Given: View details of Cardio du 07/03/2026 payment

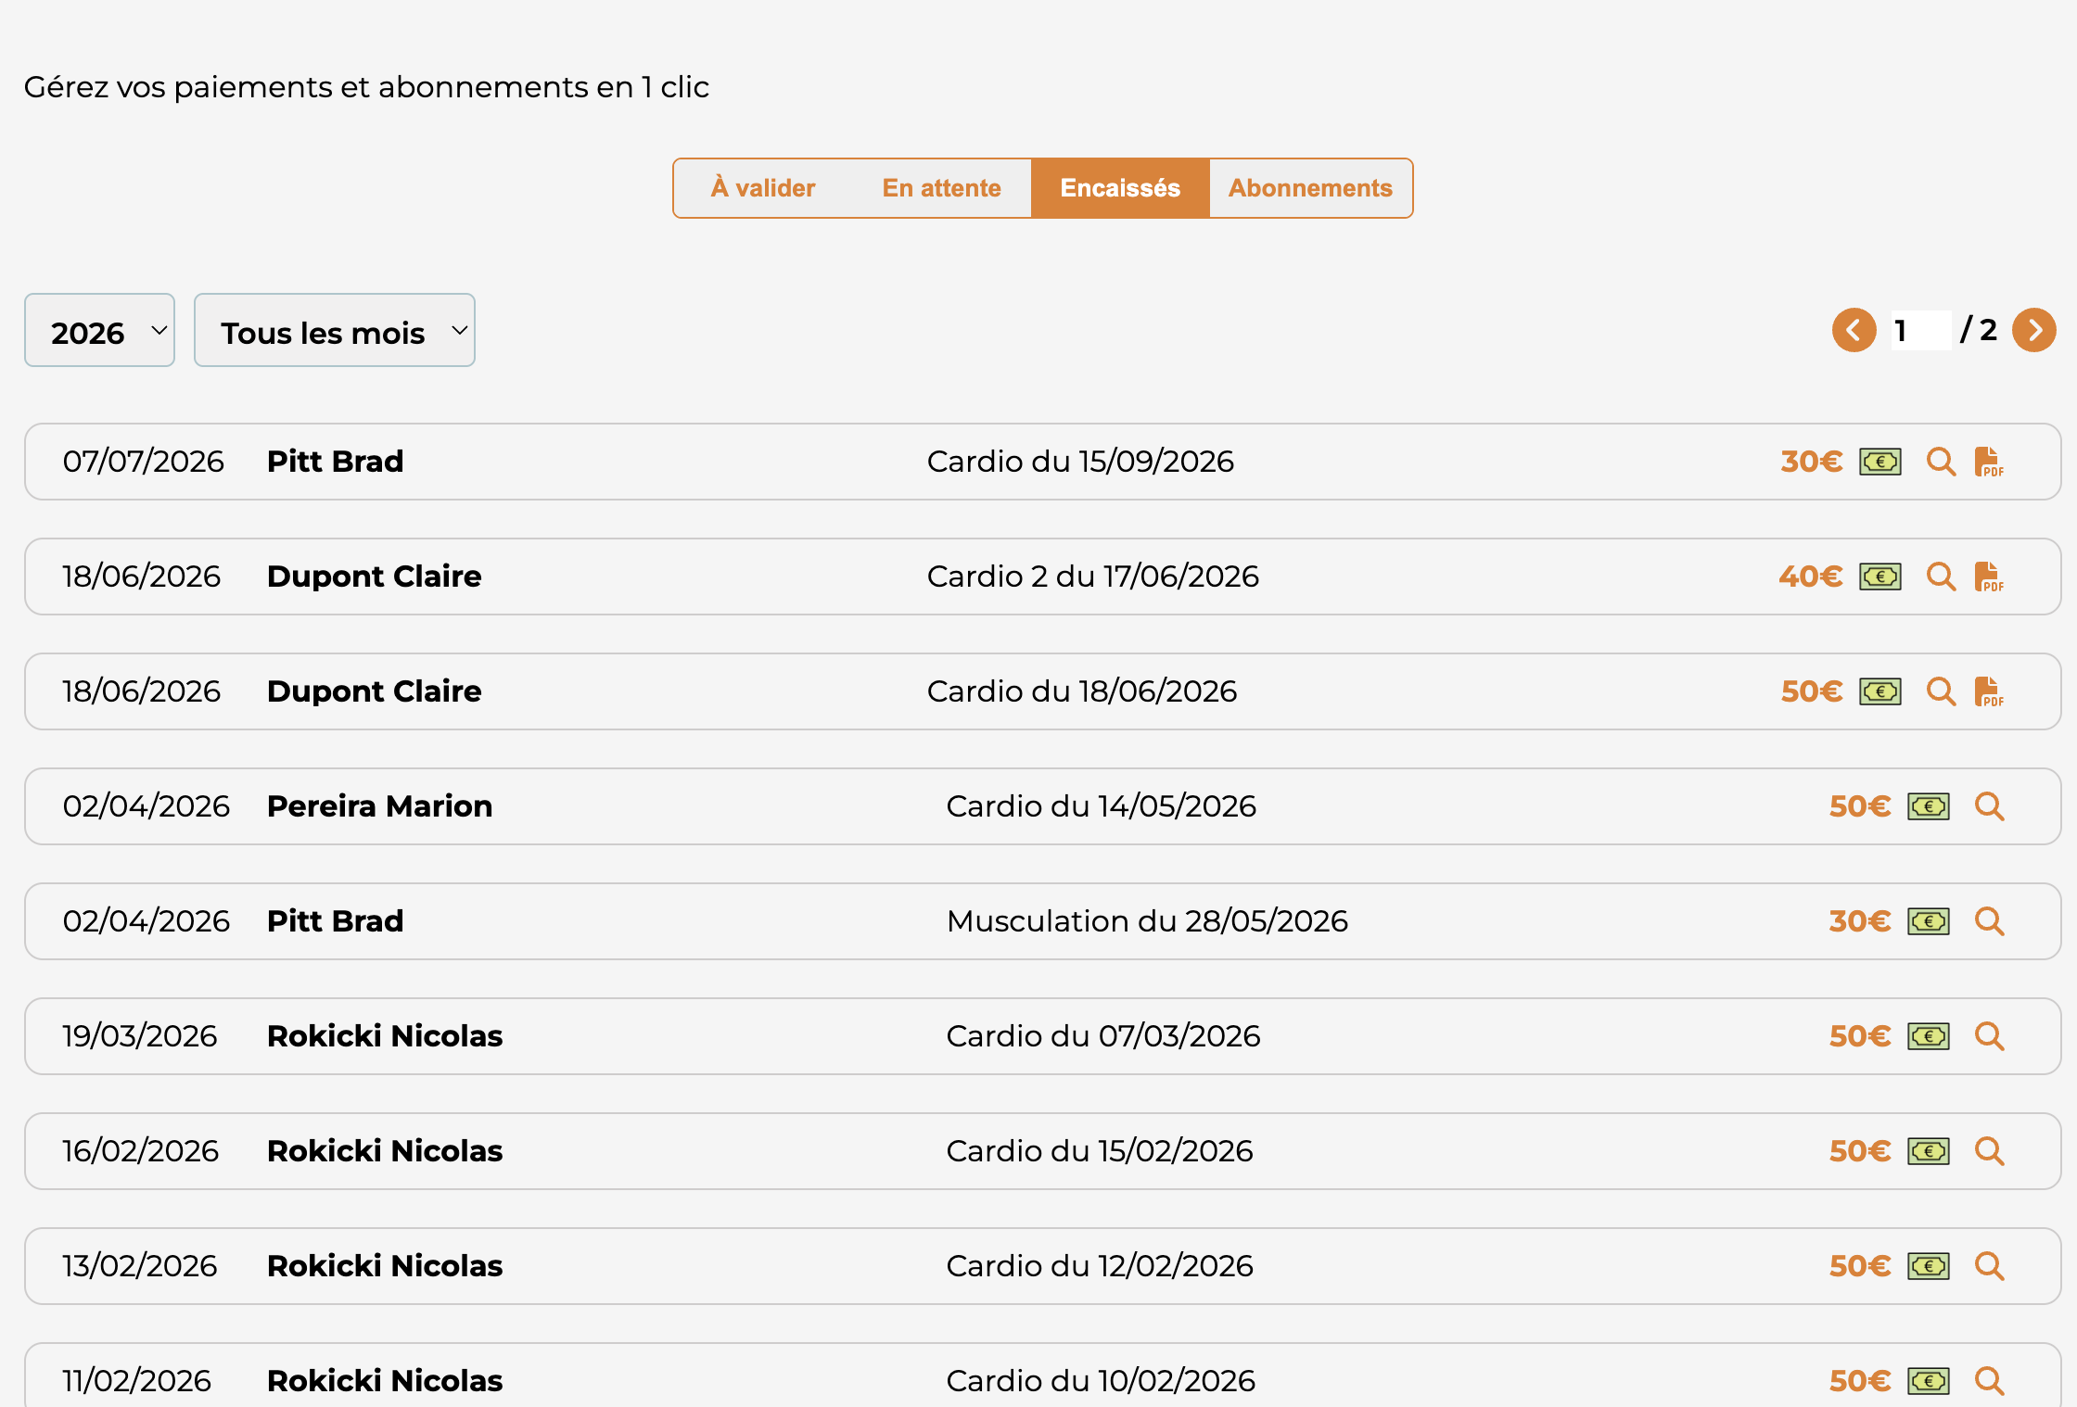Looking at the screenshot, I should click(1989, 1036).
